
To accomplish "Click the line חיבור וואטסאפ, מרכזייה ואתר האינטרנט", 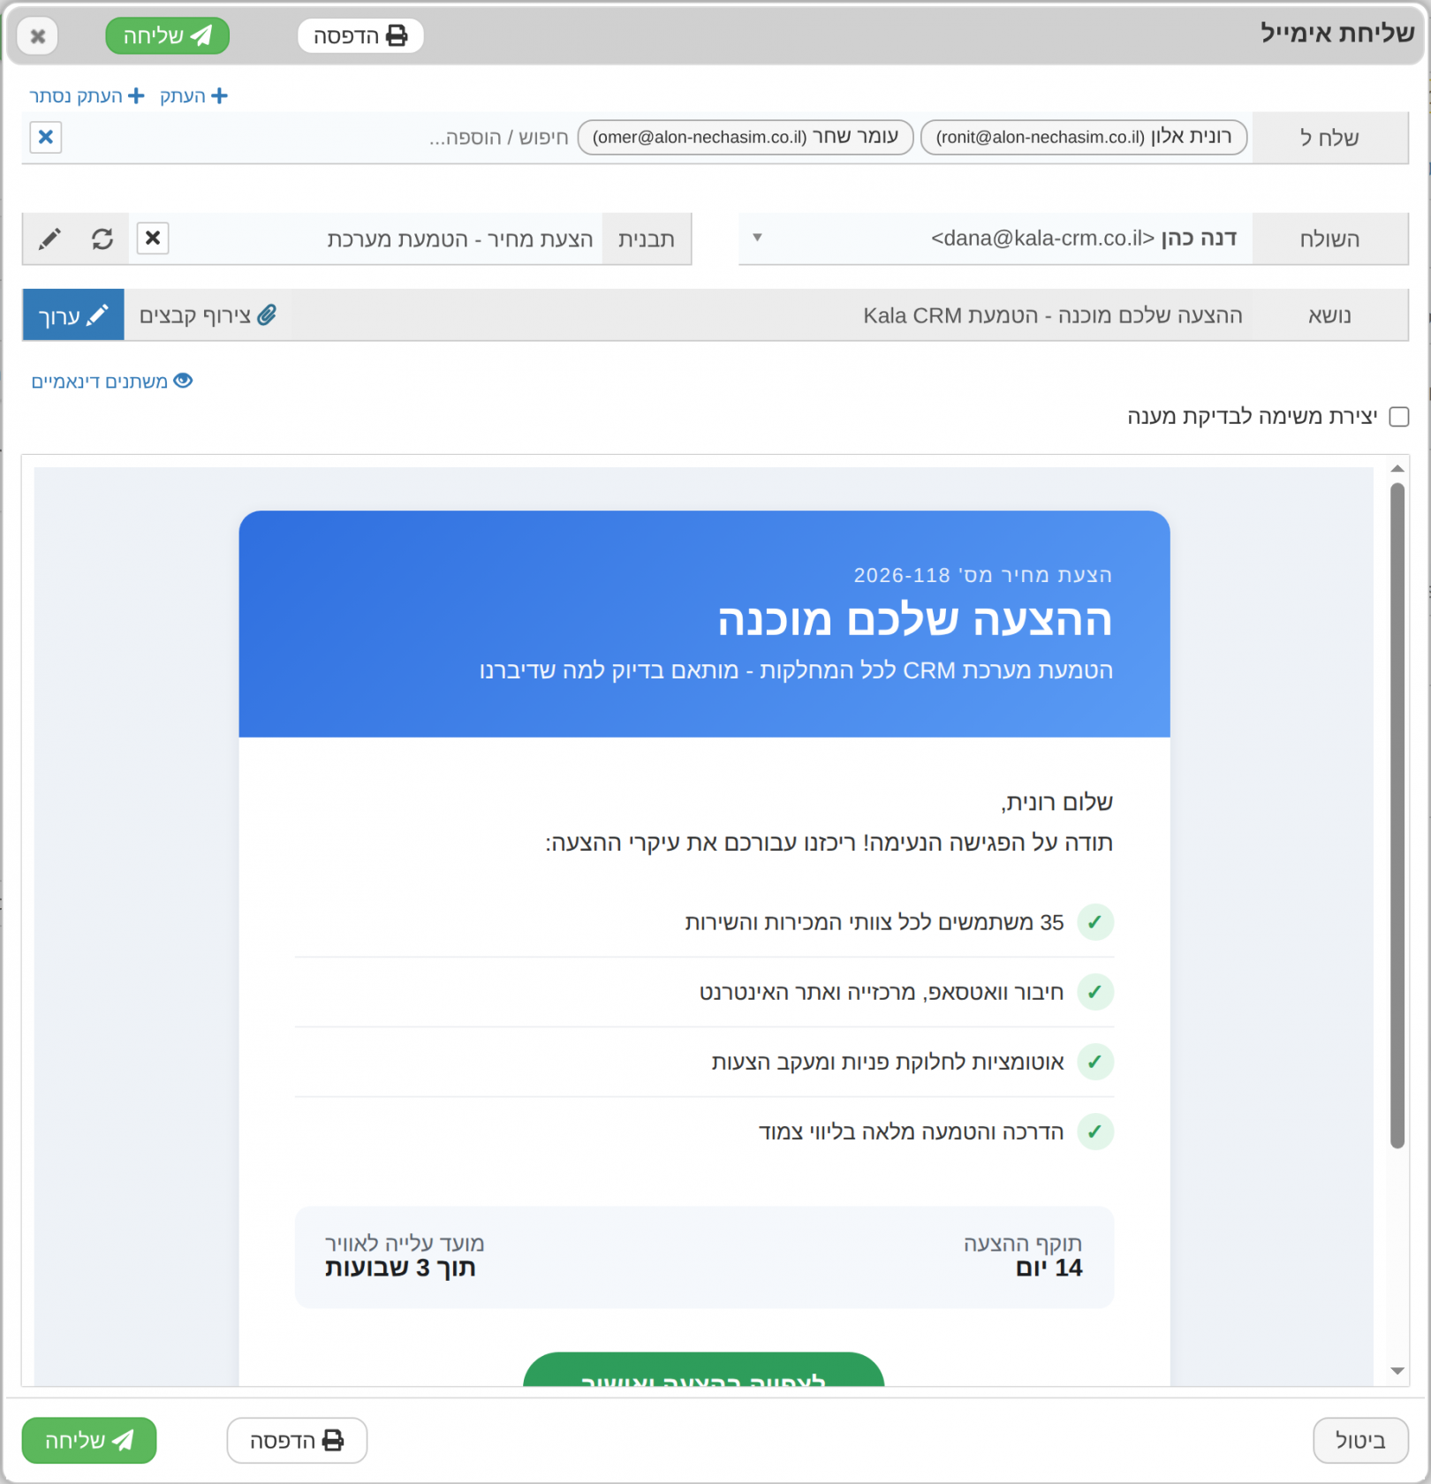I will click(882, 992).
